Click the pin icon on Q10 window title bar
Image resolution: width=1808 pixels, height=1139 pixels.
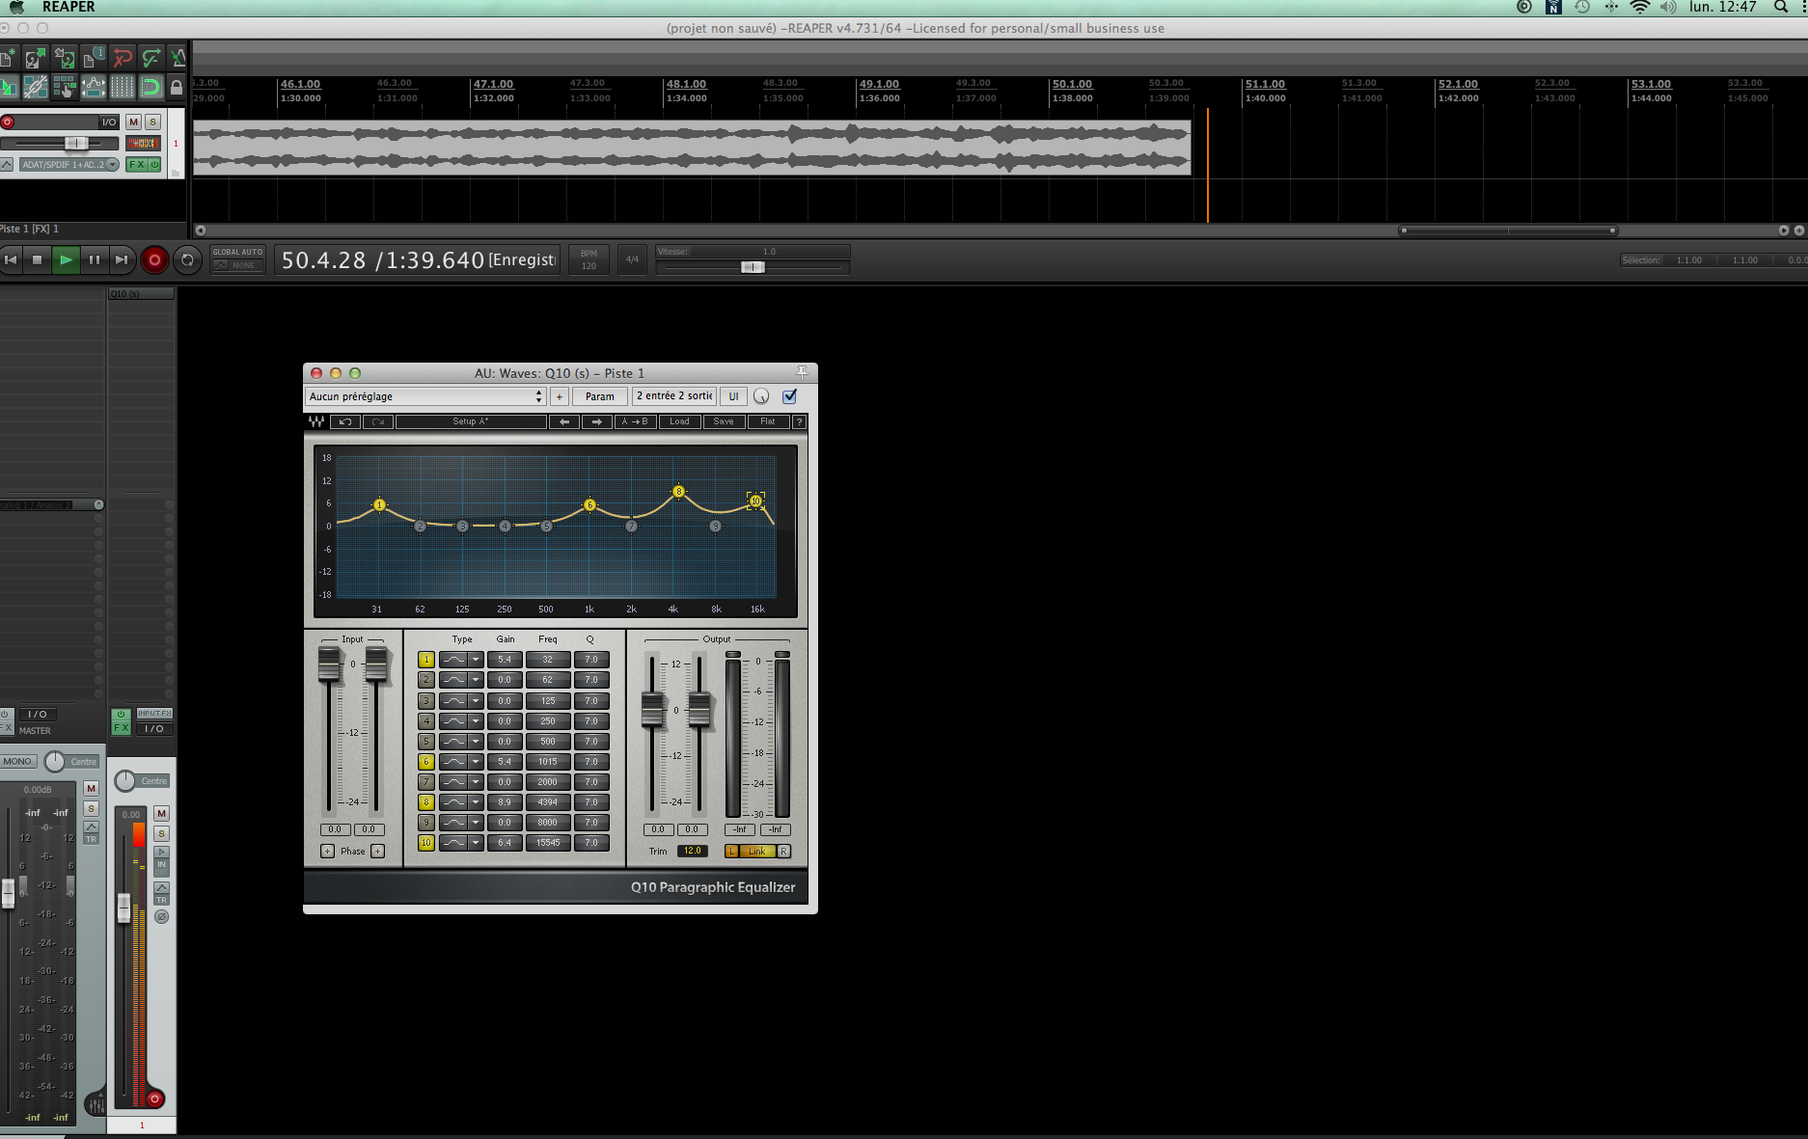pyautogui.click(x=802, y=372)
